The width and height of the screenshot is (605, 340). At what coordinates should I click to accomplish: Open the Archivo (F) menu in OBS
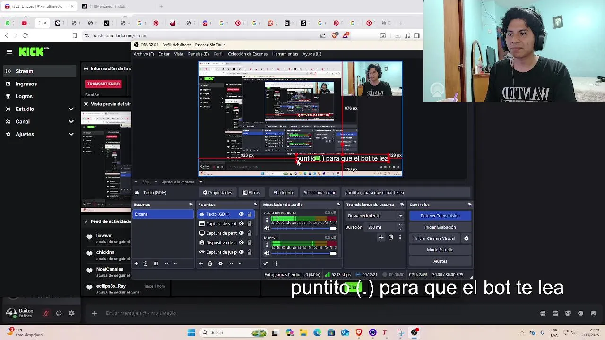tap(144, 54)
